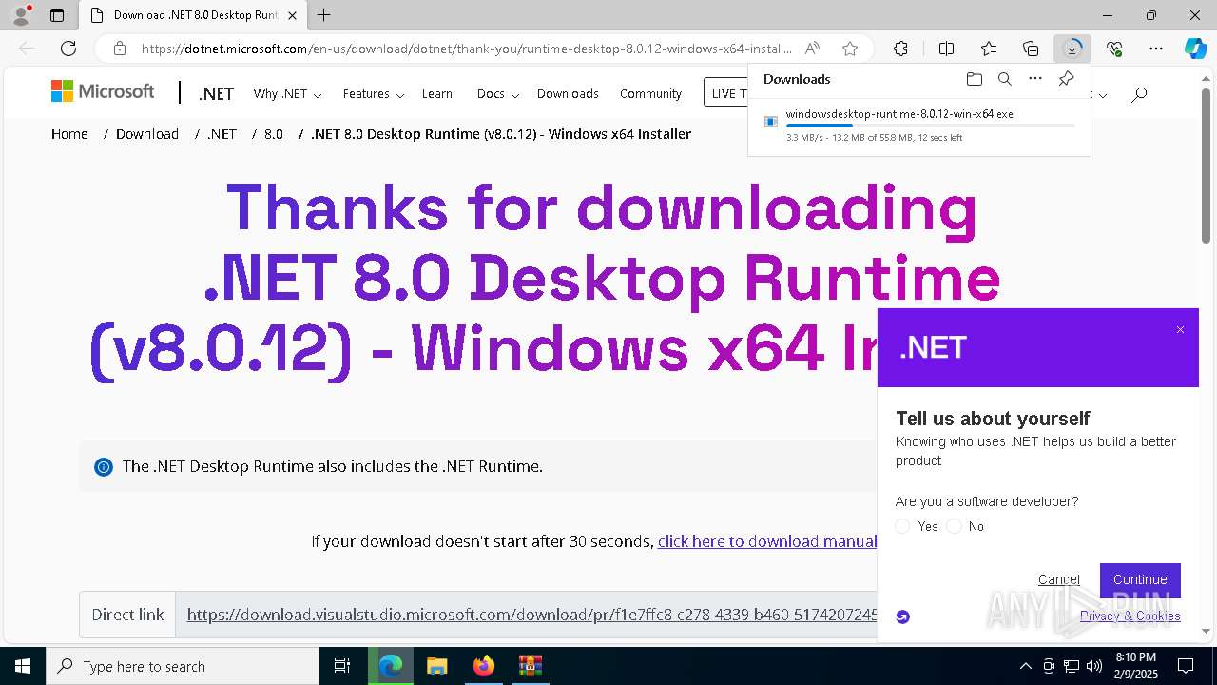
Task: Toggle the Downloads toolbar button
Action: [1072, 49]
